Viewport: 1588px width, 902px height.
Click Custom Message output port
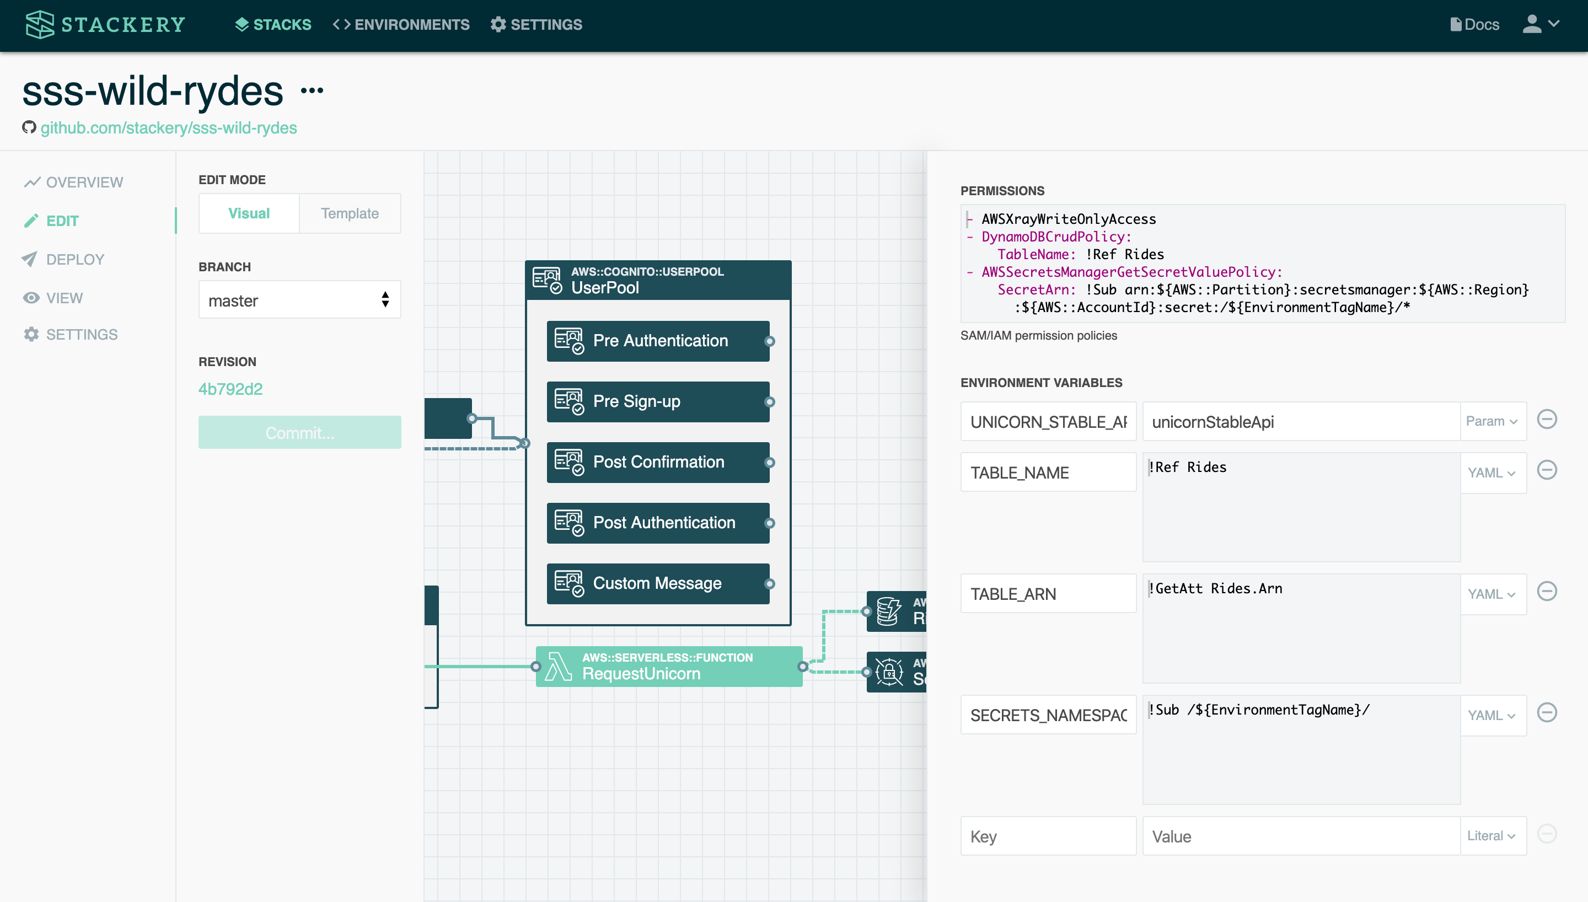pos(770,584)
